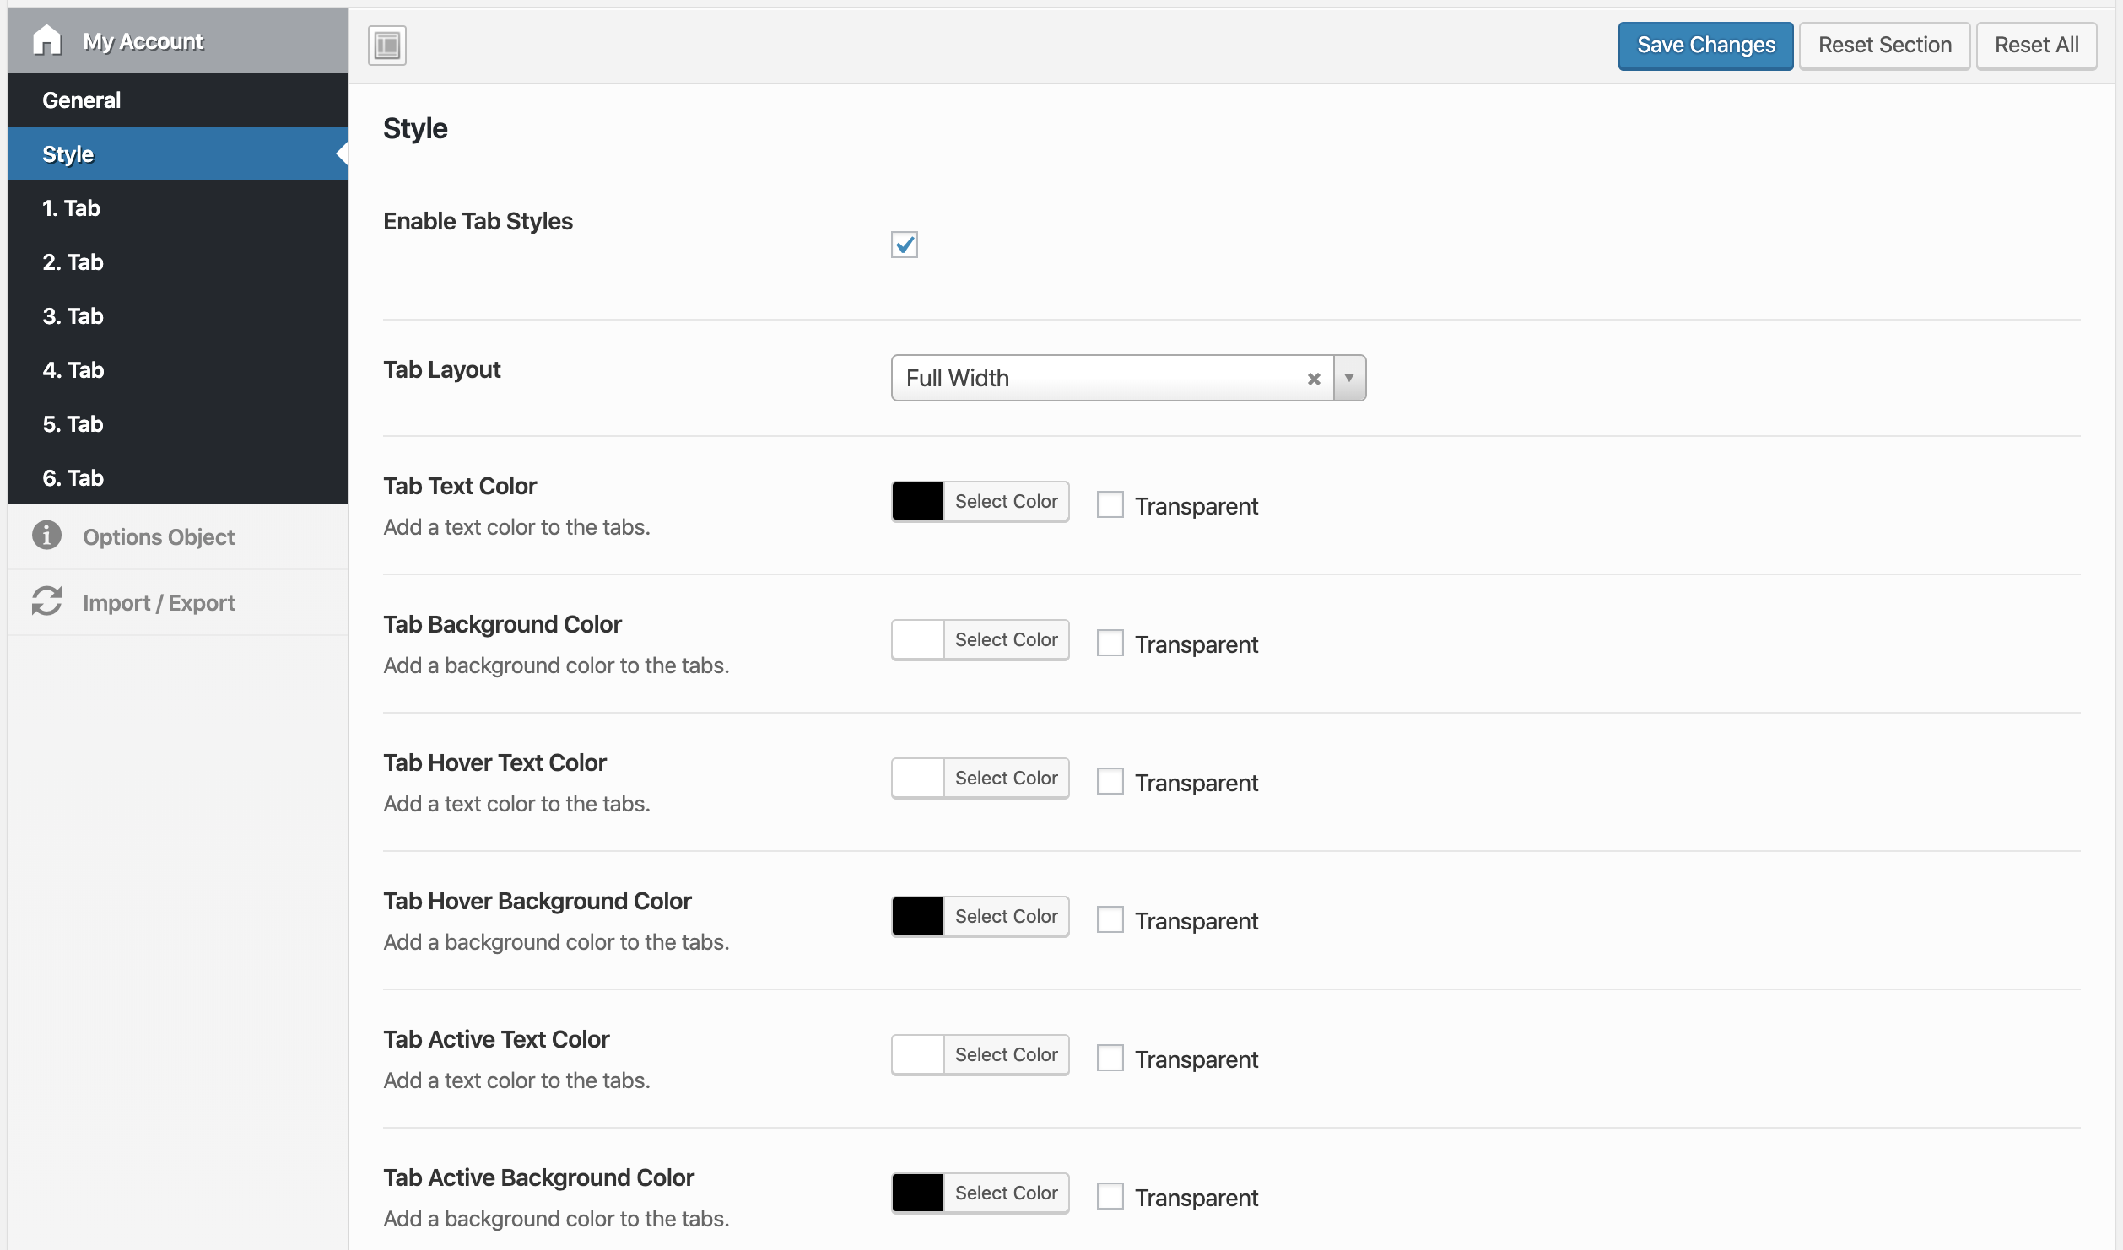Clear the Full Width selection with the x
2123x1250 pixels.
pyautogui.click(x=1313, y=378)
